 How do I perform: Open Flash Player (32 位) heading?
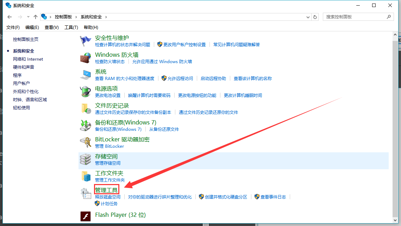tap(120, 215)
